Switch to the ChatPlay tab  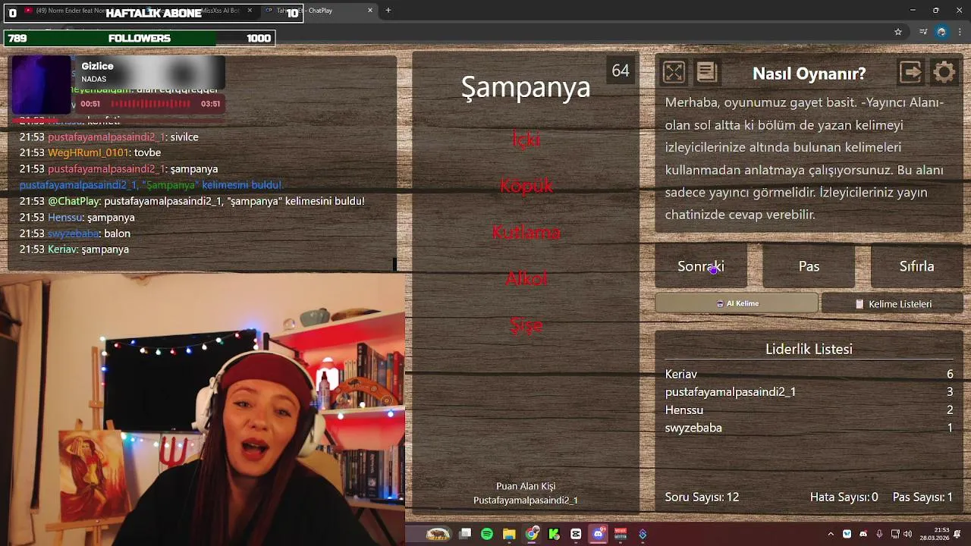(319, 11)
